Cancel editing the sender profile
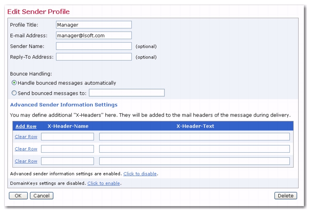The height and width of the screenshot is (218, 311). [41, 196]
